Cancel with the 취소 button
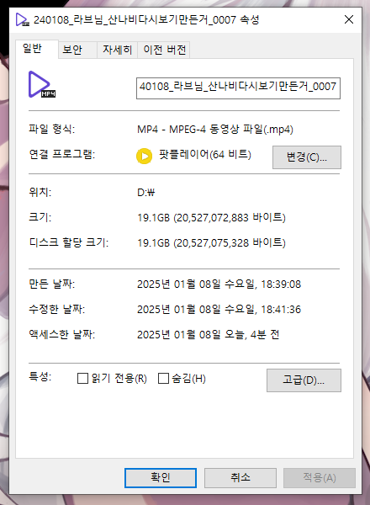Image resolution: width=370 pixels, height=505 pixels. [x=240, y=477]
